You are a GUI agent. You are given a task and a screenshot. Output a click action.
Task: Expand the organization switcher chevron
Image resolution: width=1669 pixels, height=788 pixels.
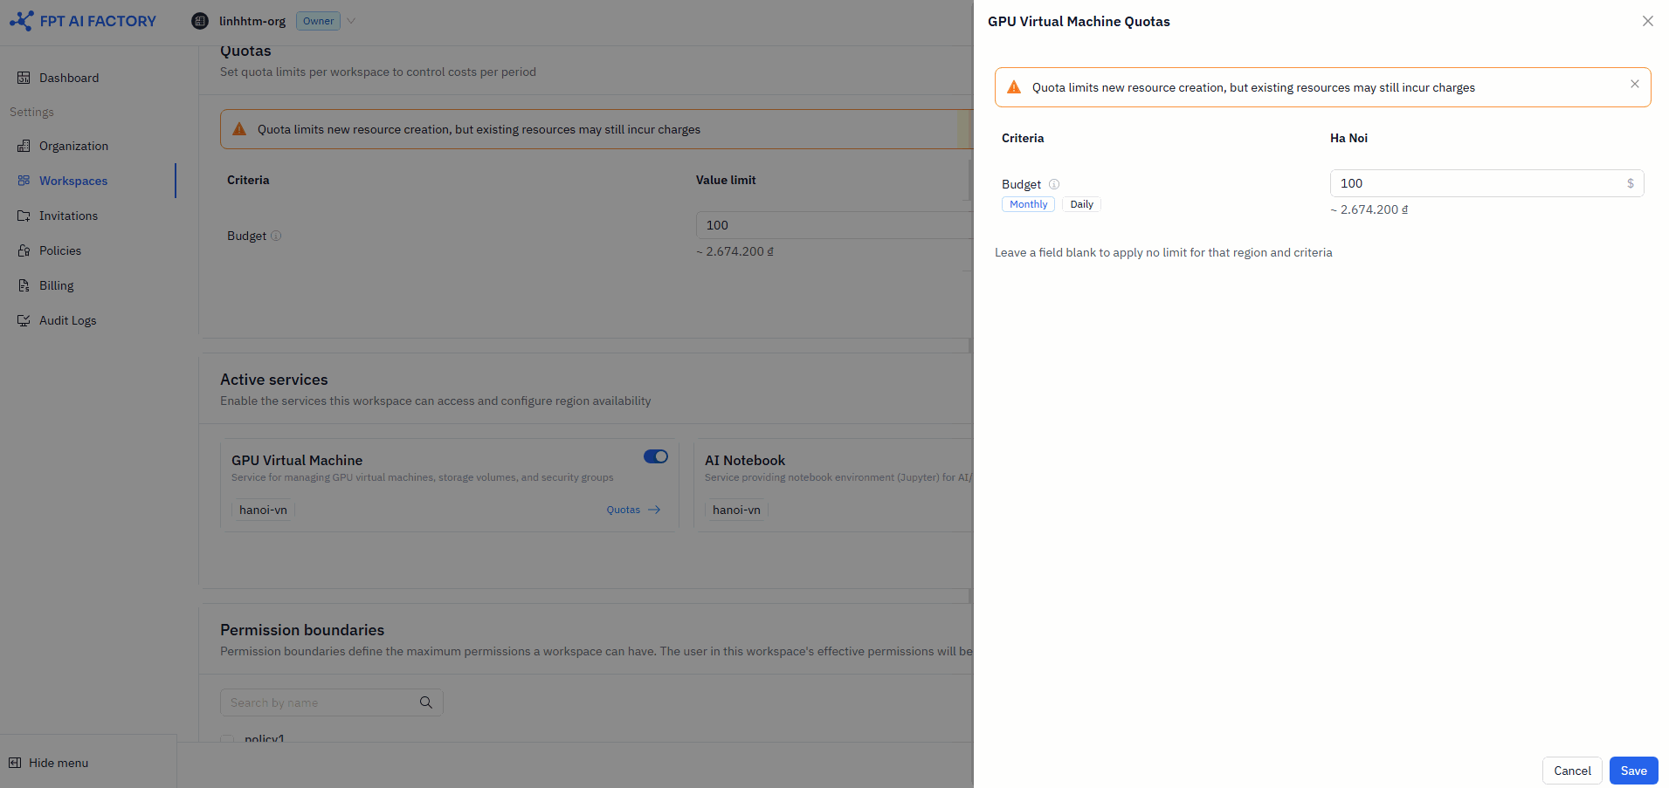click(351, 21)
